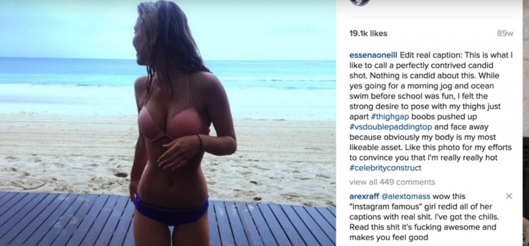Click the post caption text

431,111
